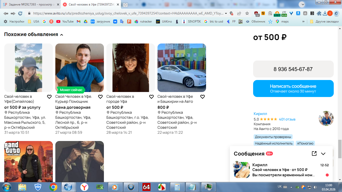Screen dimensions: 342x192
Task: Click the Документы проверены badge
Action: [x=273, y=137]
